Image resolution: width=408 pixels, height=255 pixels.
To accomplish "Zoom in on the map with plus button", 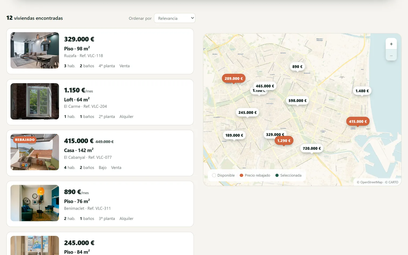I will point(391,44).
